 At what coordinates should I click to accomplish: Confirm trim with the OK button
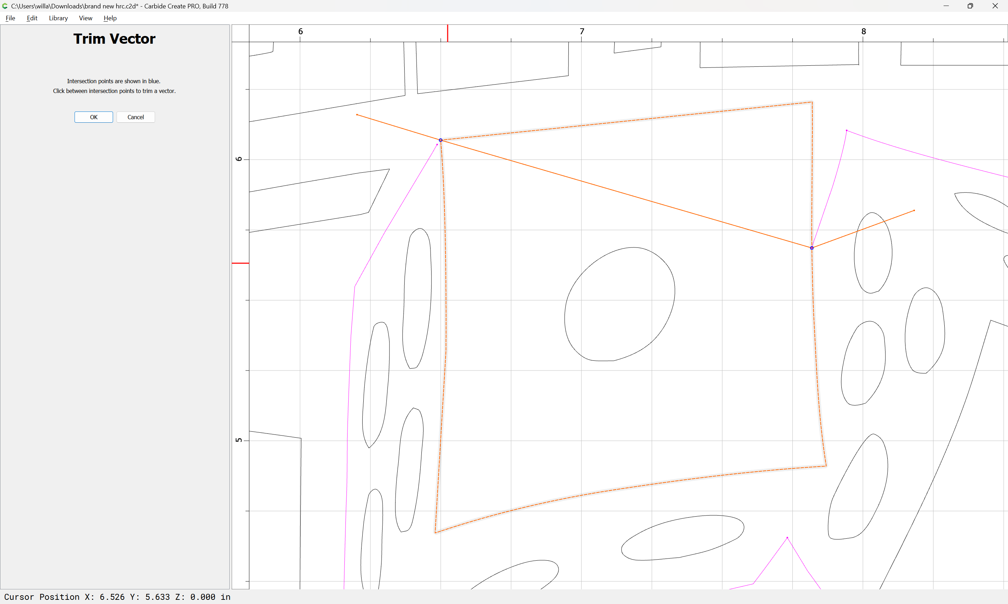pyautogui.click(x=94, y=117)
